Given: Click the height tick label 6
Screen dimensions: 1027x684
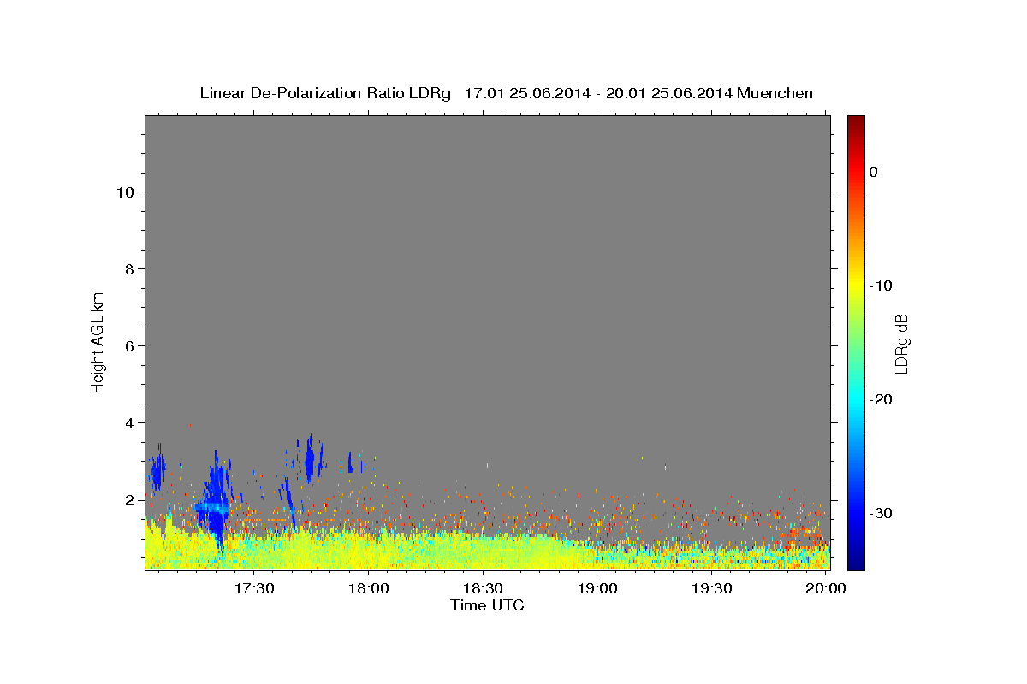Looking at the screenshot, I should click(130, 346).
